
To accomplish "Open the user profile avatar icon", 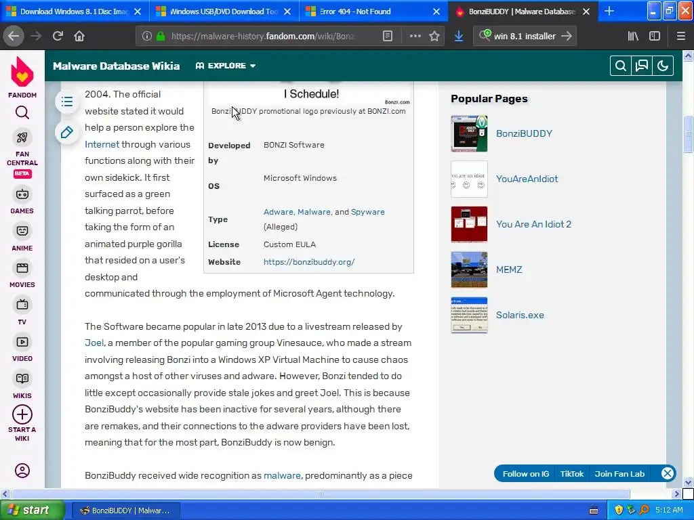I will pyautogui.click(x=22, y=471).
